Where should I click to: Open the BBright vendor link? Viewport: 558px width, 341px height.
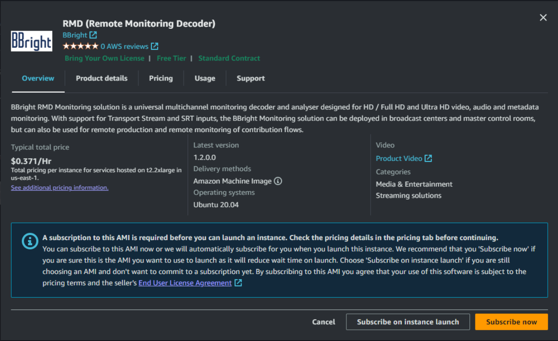(75, 35)
